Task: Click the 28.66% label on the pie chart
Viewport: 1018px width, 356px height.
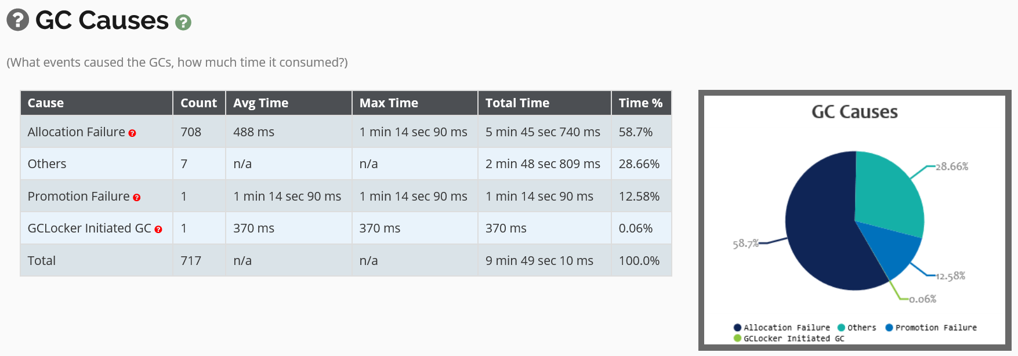Action: point(952,166)
